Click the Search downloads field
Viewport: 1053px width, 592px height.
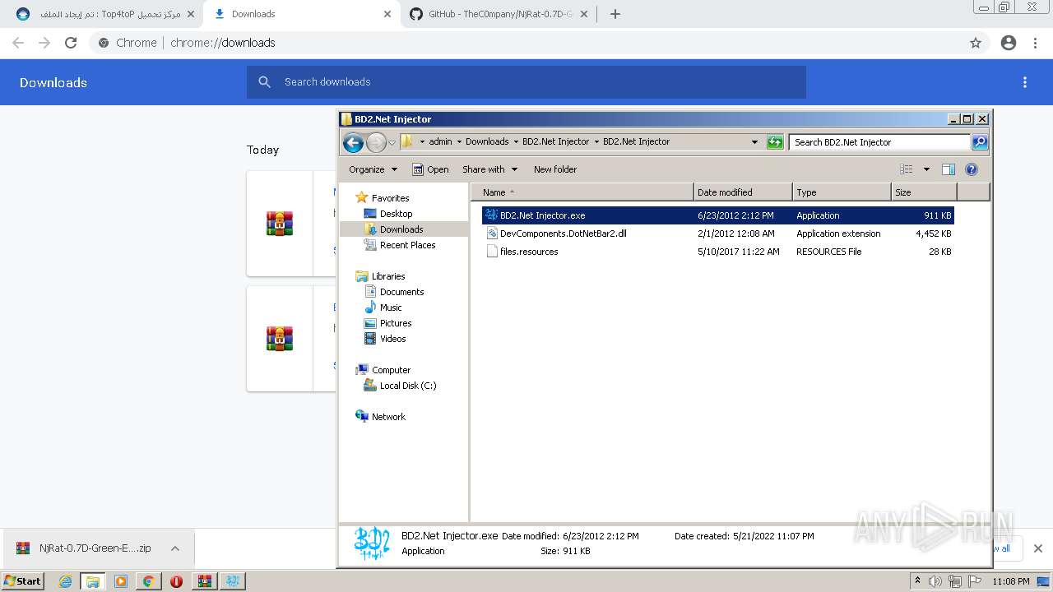pos(526,82)
